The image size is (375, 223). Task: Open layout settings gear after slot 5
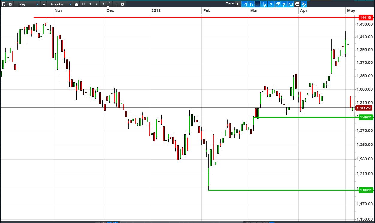122,4
